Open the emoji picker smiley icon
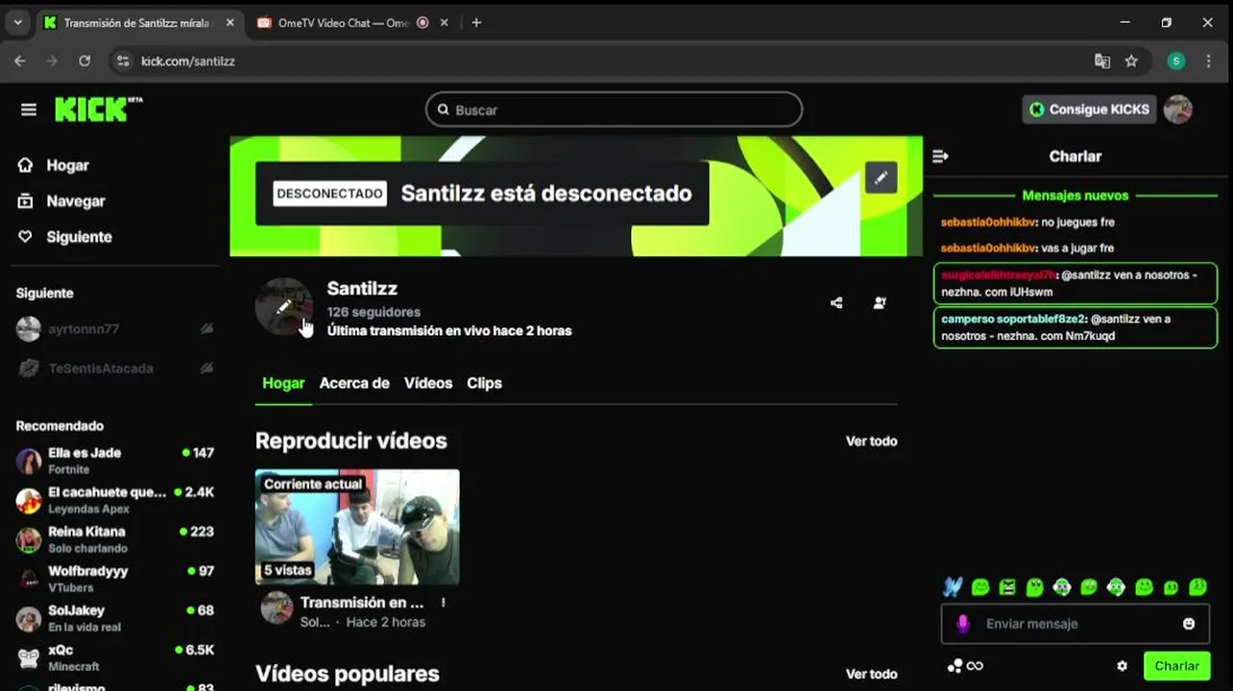 coord(1189,624)
